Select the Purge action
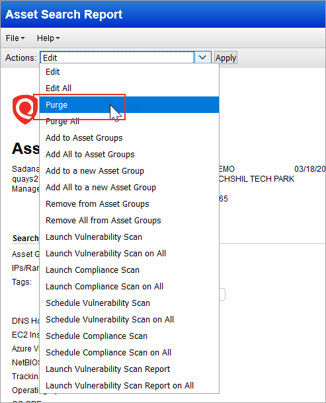Image resolution: width=326 pixels, height=403 pixels. coord(129,104)
